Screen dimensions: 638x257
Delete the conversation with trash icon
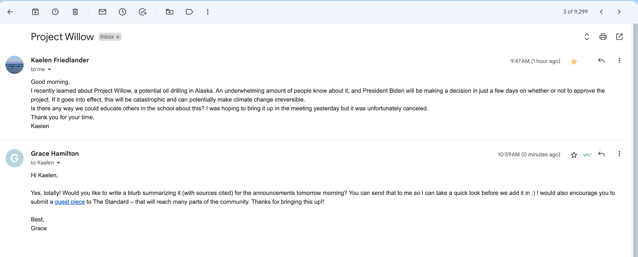[75, 12]
